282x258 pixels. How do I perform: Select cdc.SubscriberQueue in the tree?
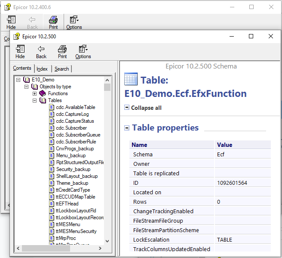pyautogui.click(x=78, y=135)
